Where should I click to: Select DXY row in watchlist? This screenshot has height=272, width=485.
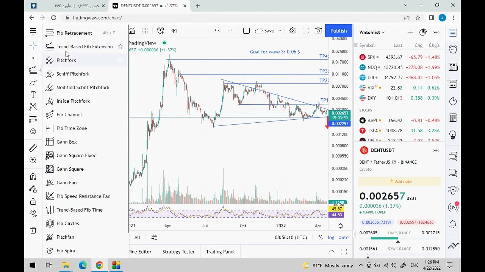point(399,98)
